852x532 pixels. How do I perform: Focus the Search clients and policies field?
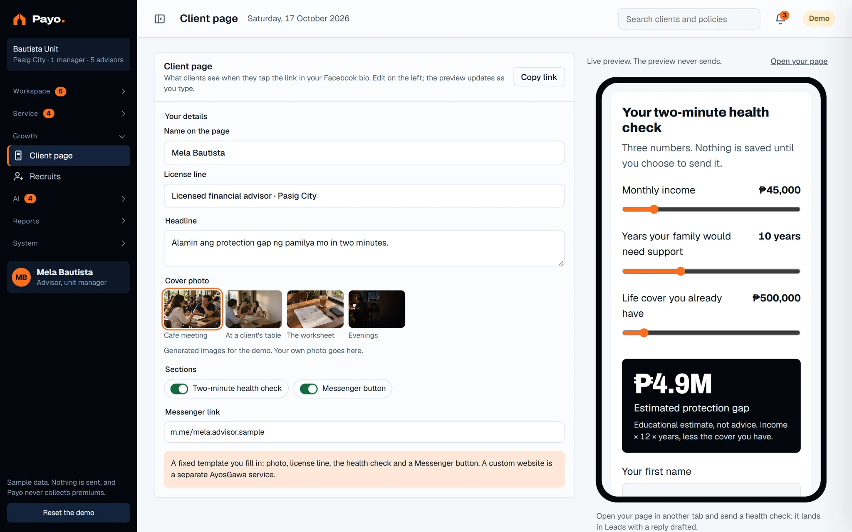click(x=689, y=19)
